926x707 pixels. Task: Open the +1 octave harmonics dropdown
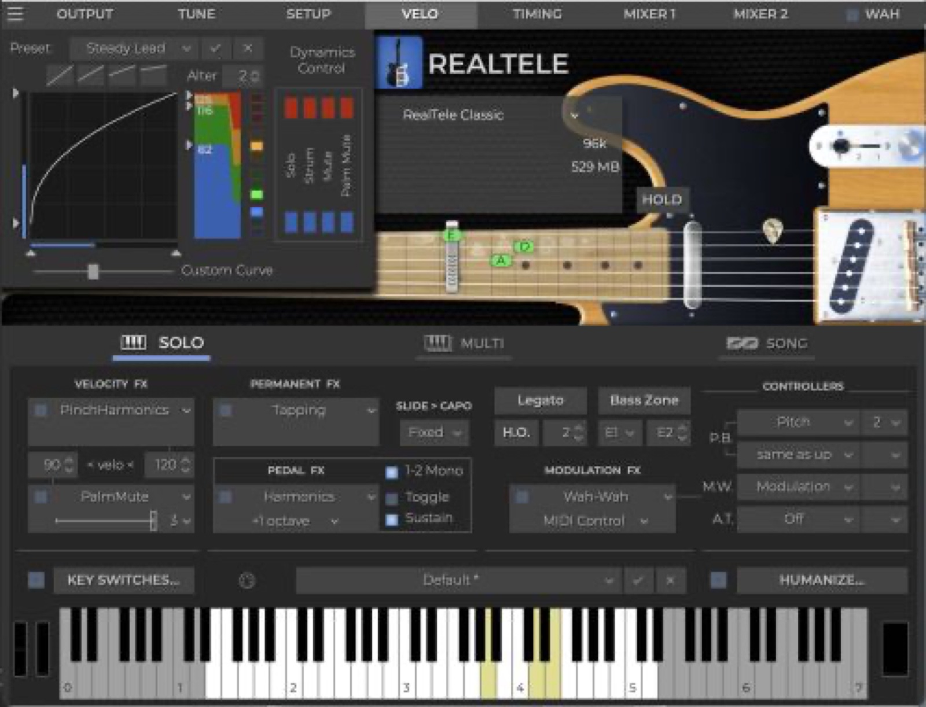pyautogui.click(x=295, y=521)
